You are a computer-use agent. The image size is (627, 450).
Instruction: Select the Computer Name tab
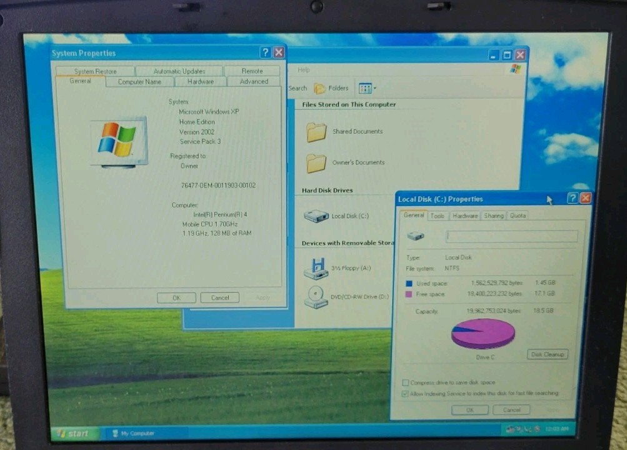point(139,81)
